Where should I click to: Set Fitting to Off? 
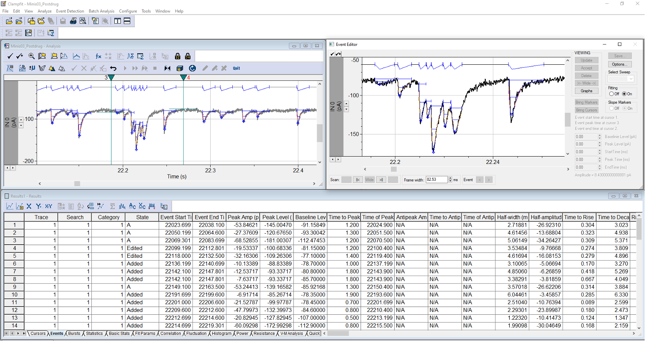611,94
